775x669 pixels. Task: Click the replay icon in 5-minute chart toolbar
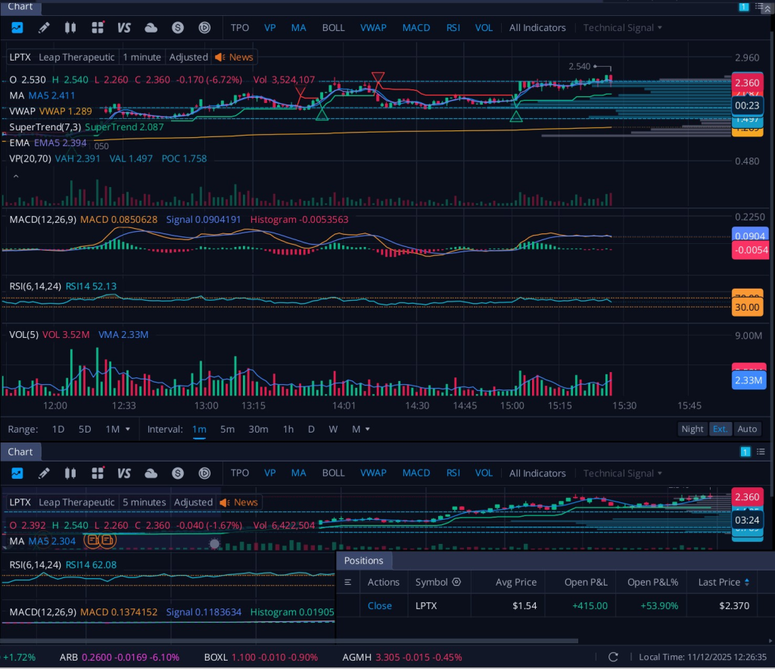(204, 474)
